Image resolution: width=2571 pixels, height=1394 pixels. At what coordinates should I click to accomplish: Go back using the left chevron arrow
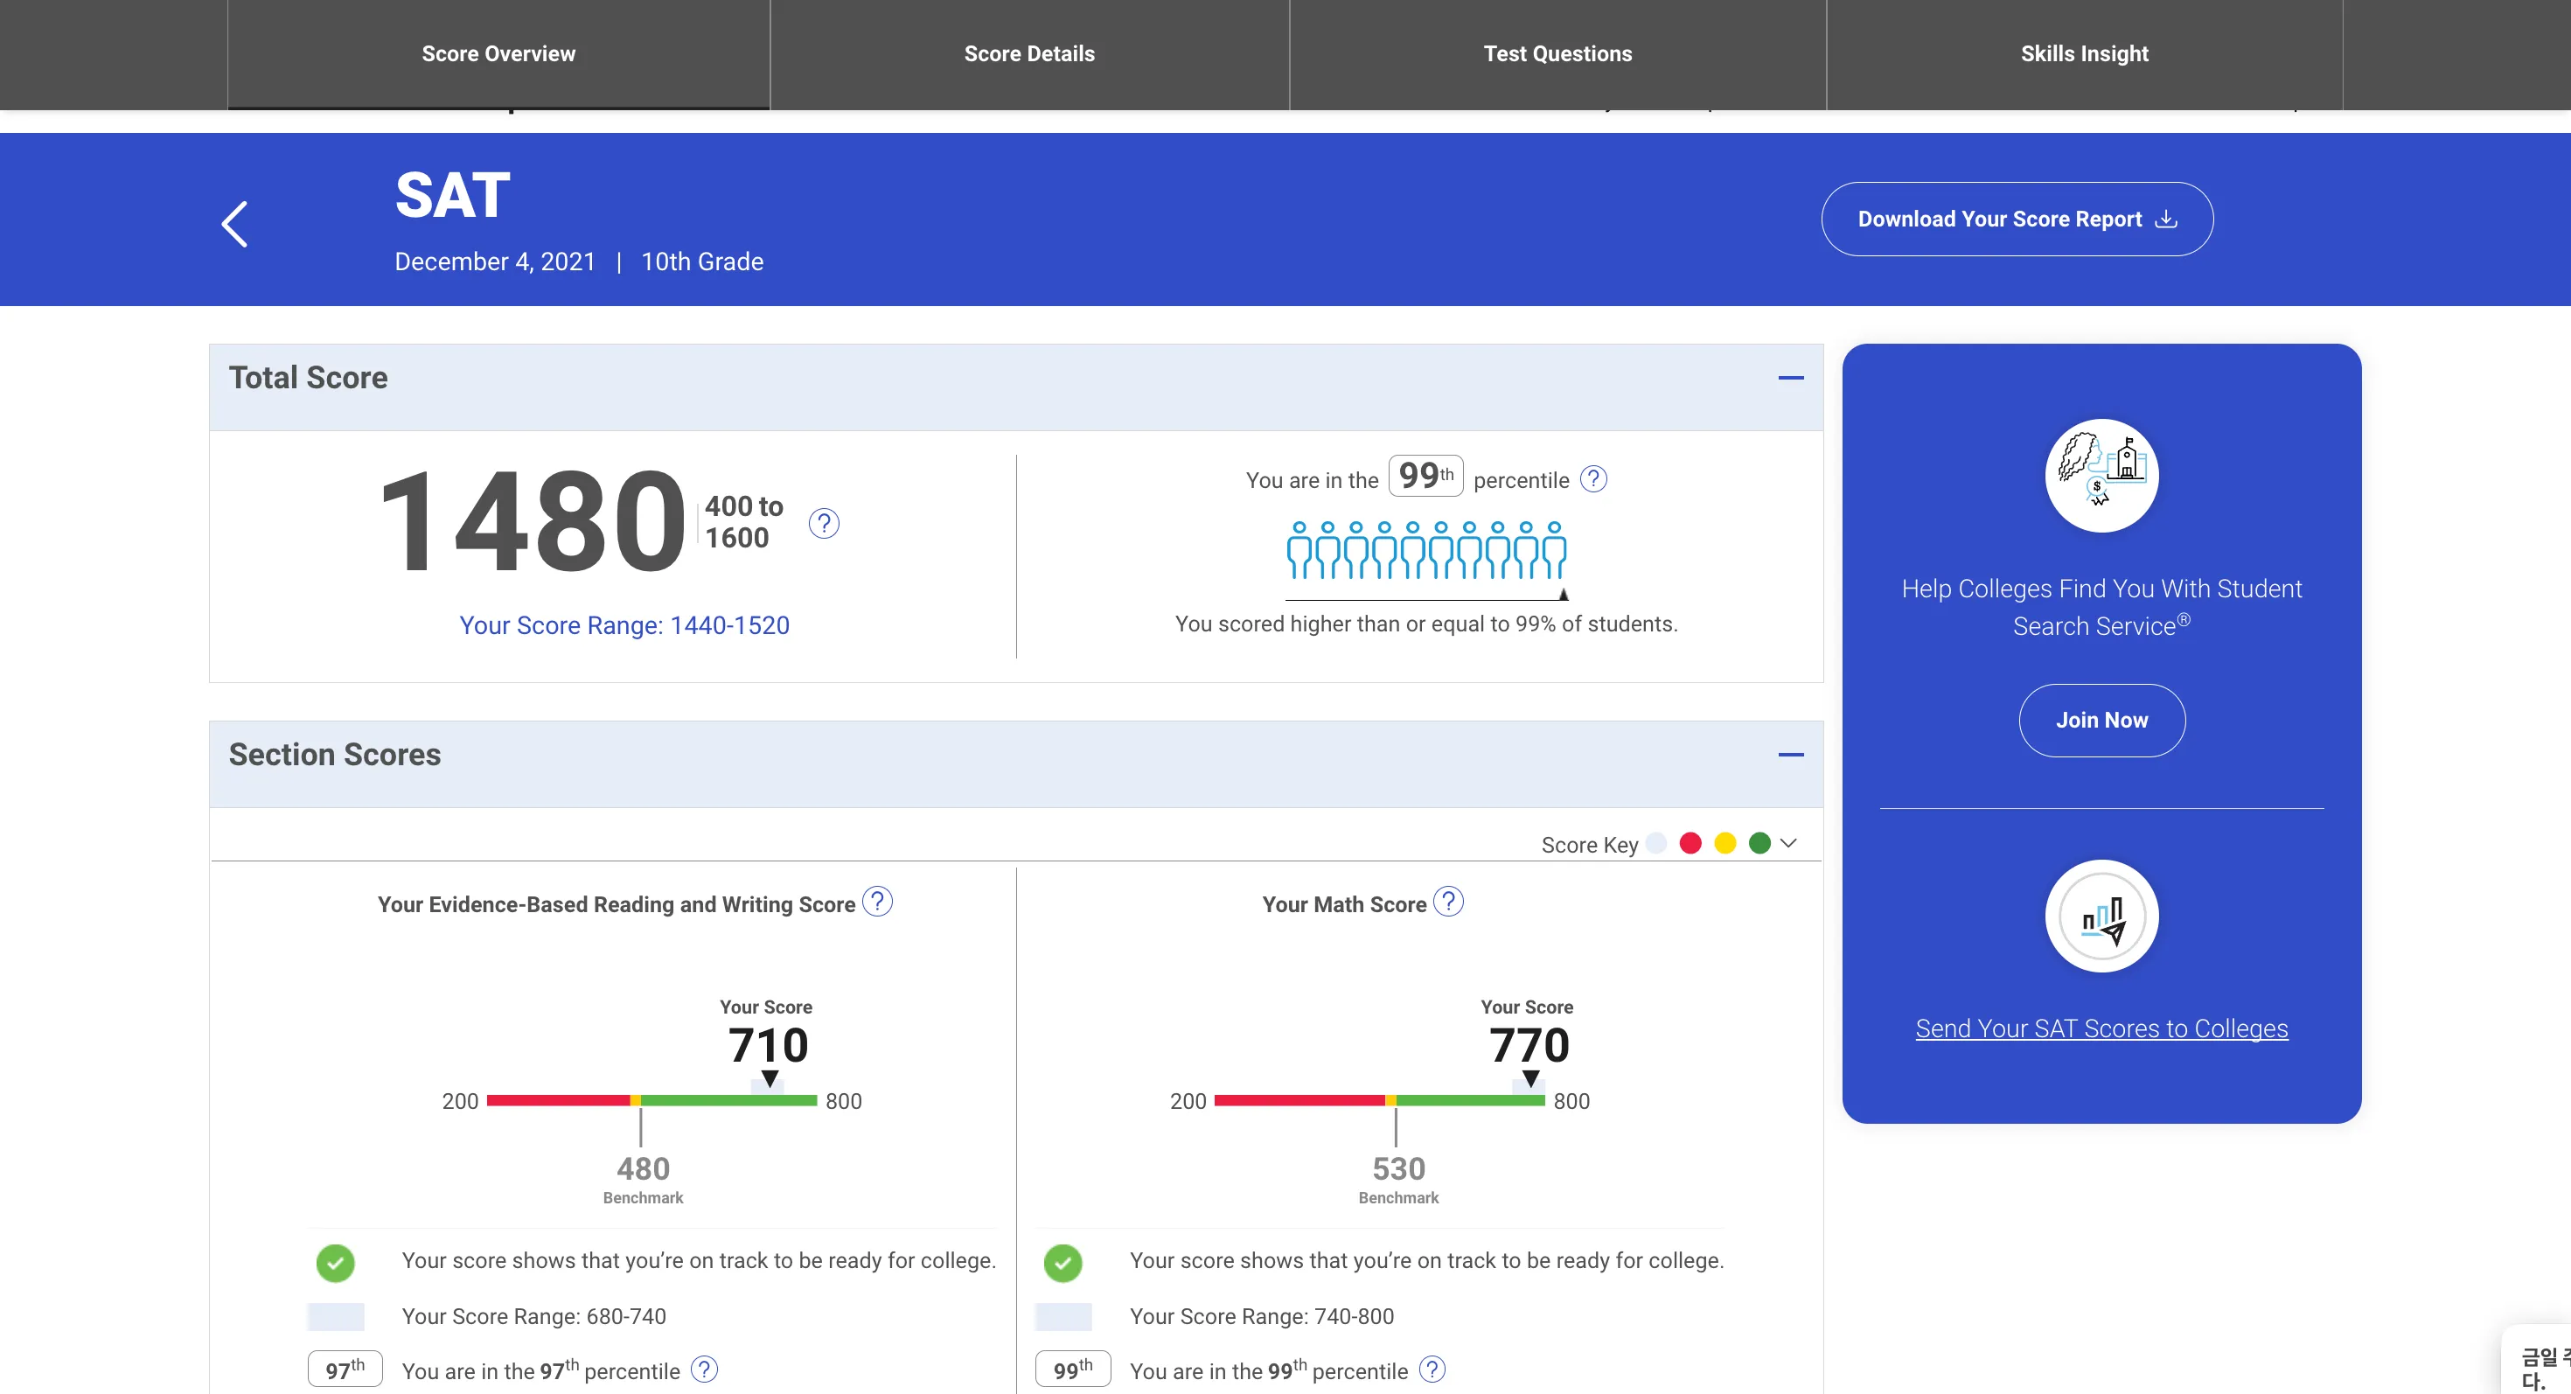[x=234, y=225]
